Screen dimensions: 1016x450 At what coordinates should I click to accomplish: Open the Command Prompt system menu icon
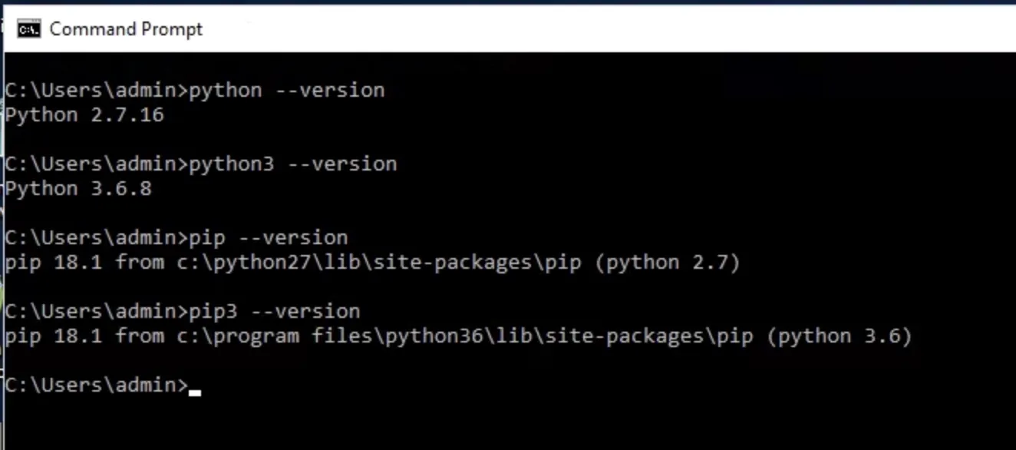(28, 29)
